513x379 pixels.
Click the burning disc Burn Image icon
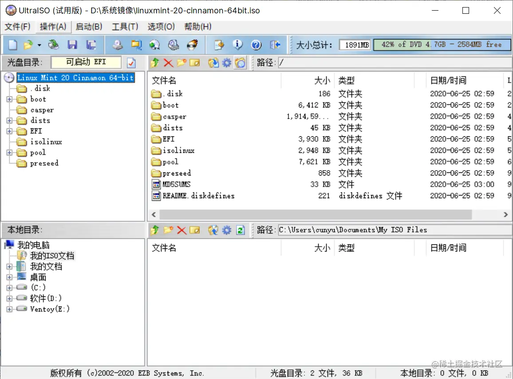tap(193, 44)
